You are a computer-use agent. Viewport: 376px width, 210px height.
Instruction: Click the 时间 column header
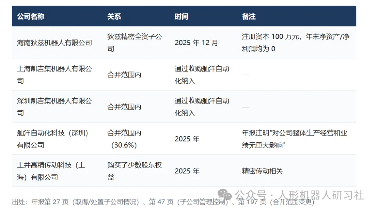tap(181, 16)
